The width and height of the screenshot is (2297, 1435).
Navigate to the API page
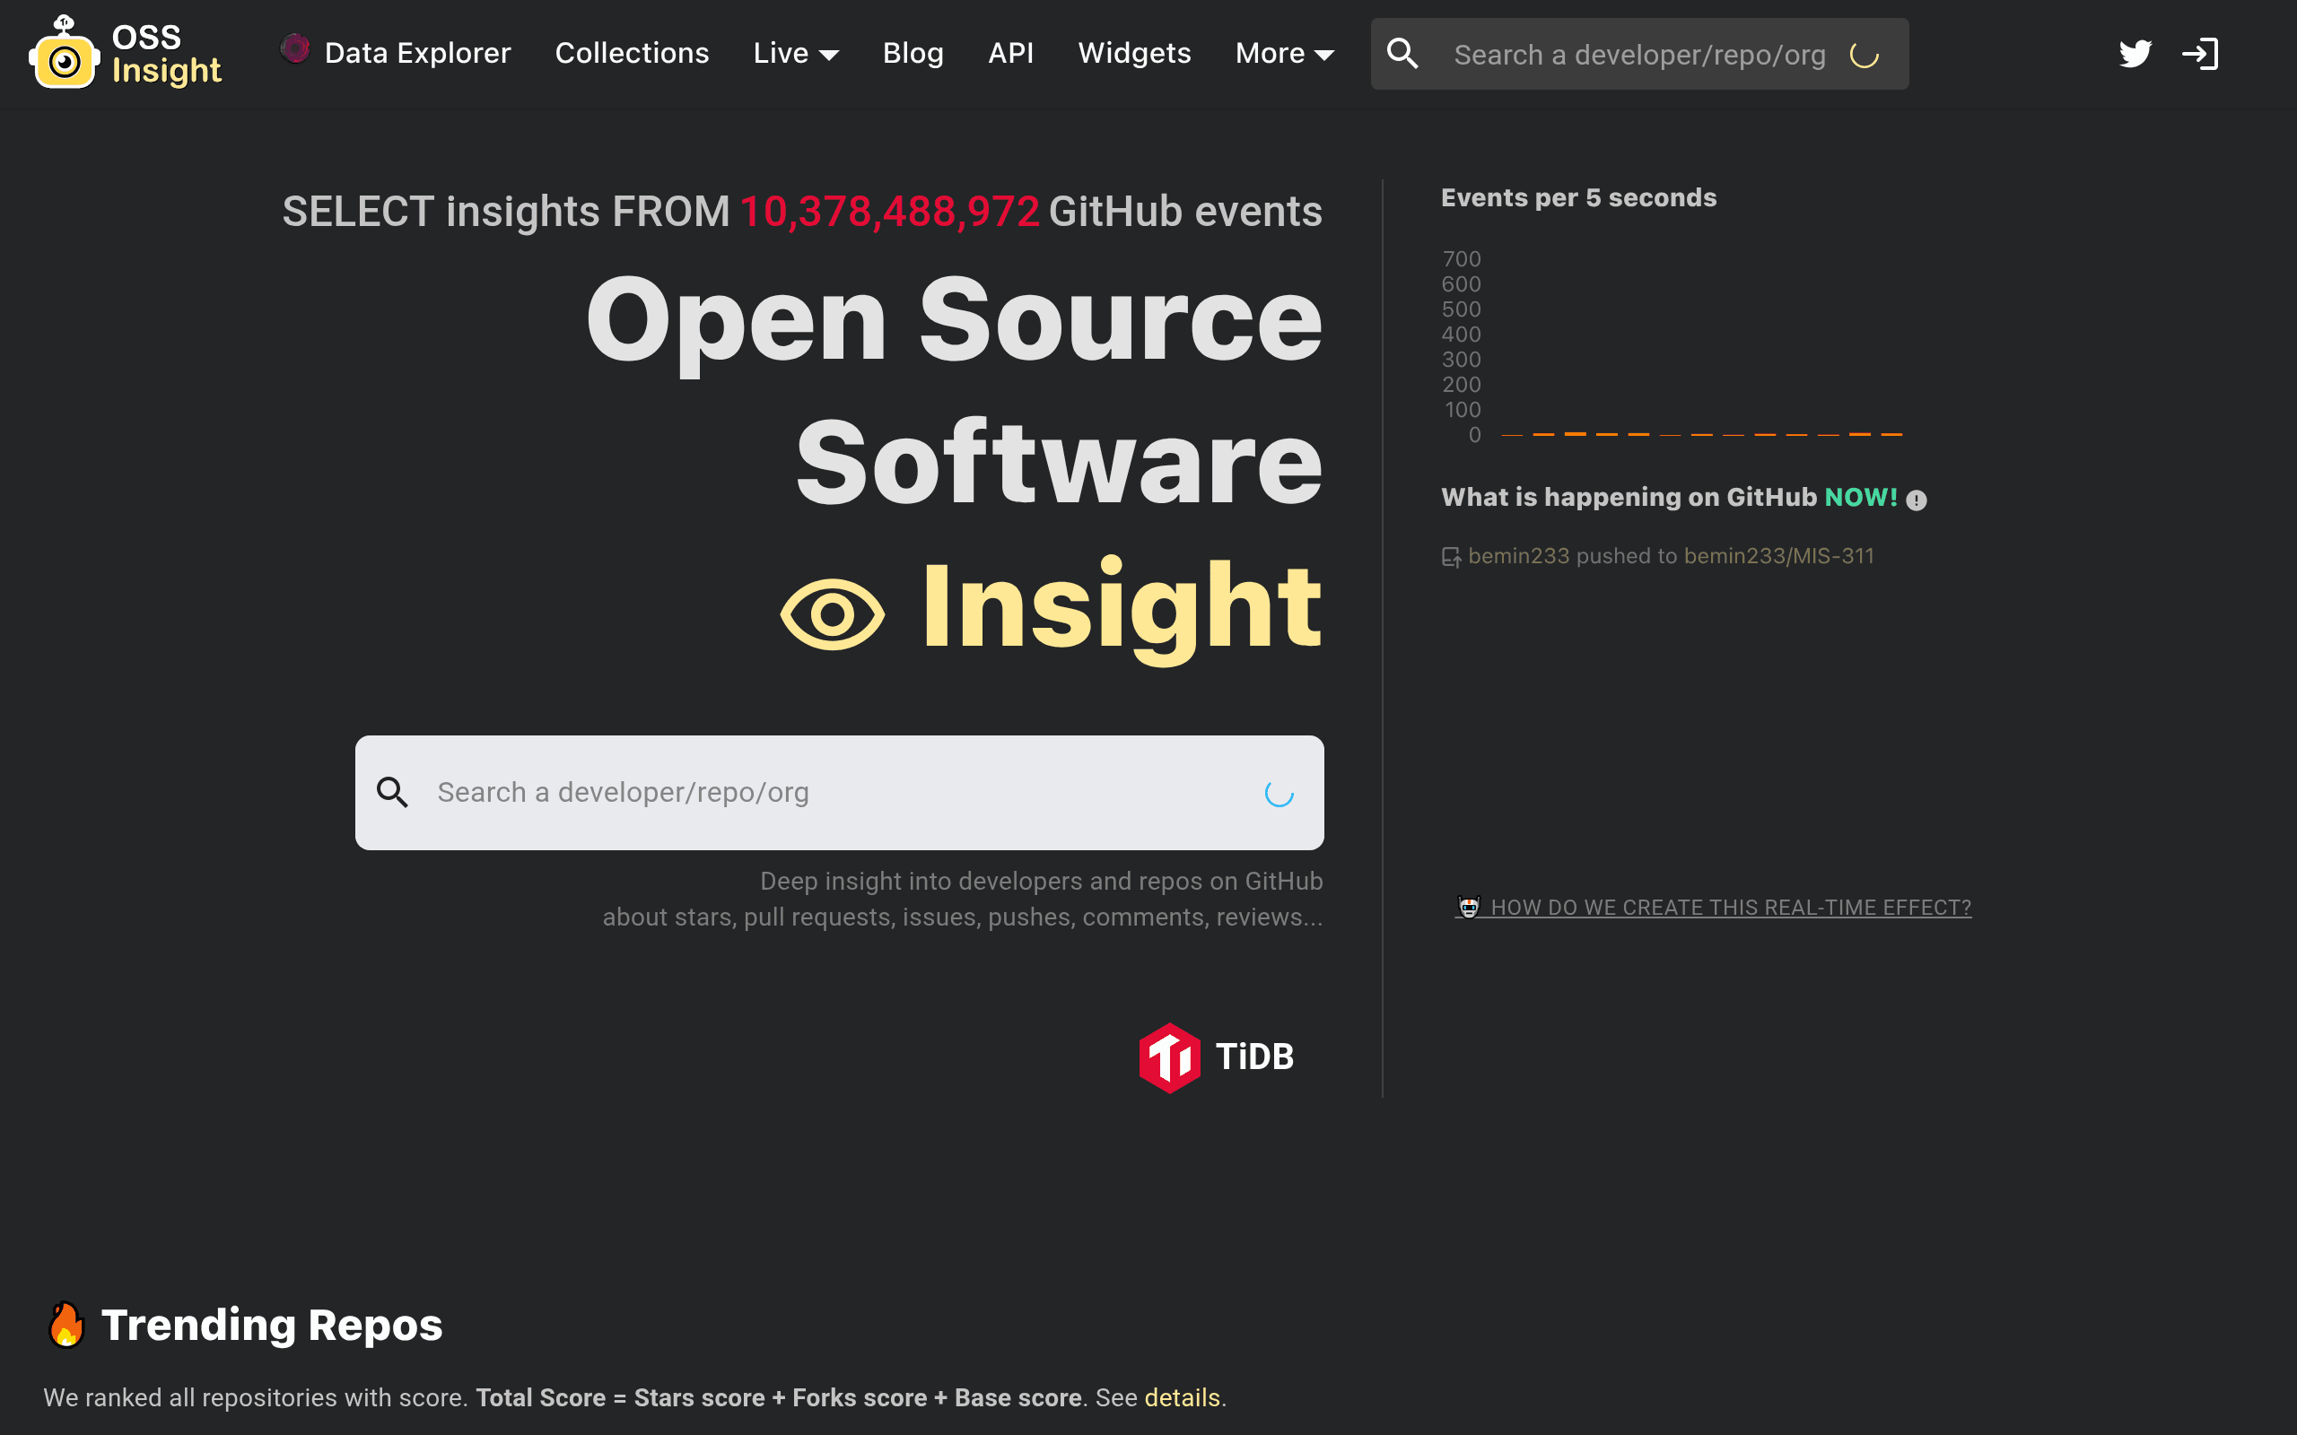pos(1010,53)
